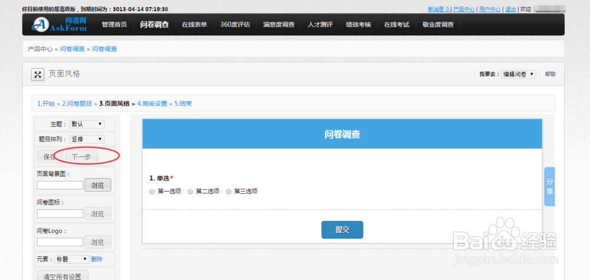The image size is (590, 280).
Task: Open the 产品中心 link in the top bar
Action: pyautogui.click(x=464, y=9)
